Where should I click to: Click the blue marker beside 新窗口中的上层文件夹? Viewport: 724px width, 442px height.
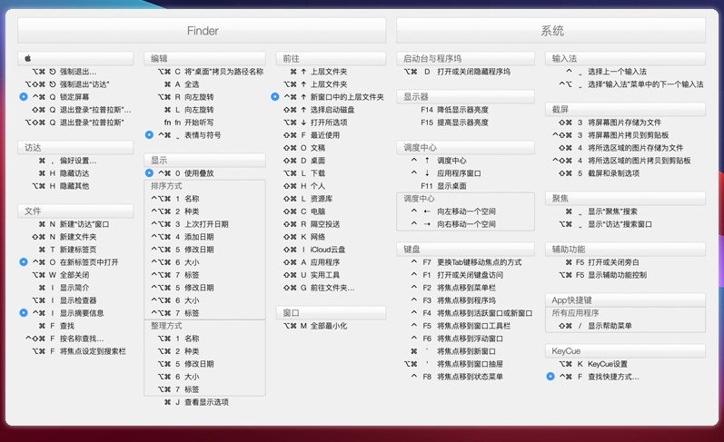coord(274,97)
